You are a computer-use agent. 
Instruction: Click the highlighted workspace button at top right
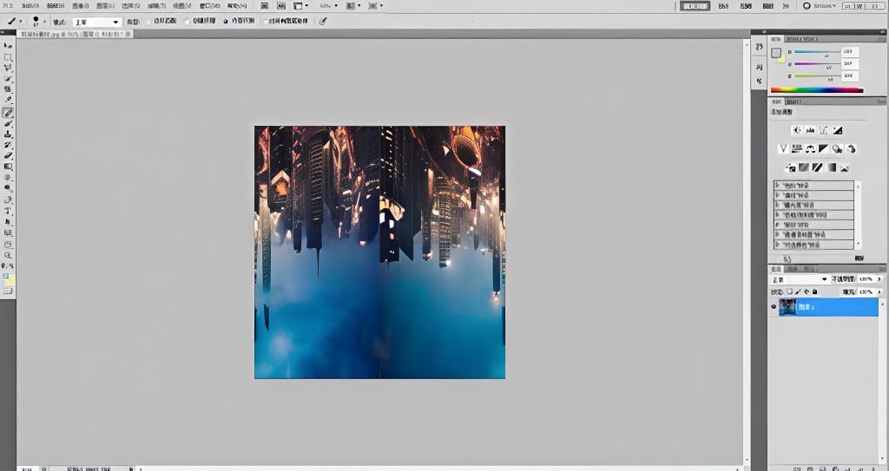tap(695, 5)
